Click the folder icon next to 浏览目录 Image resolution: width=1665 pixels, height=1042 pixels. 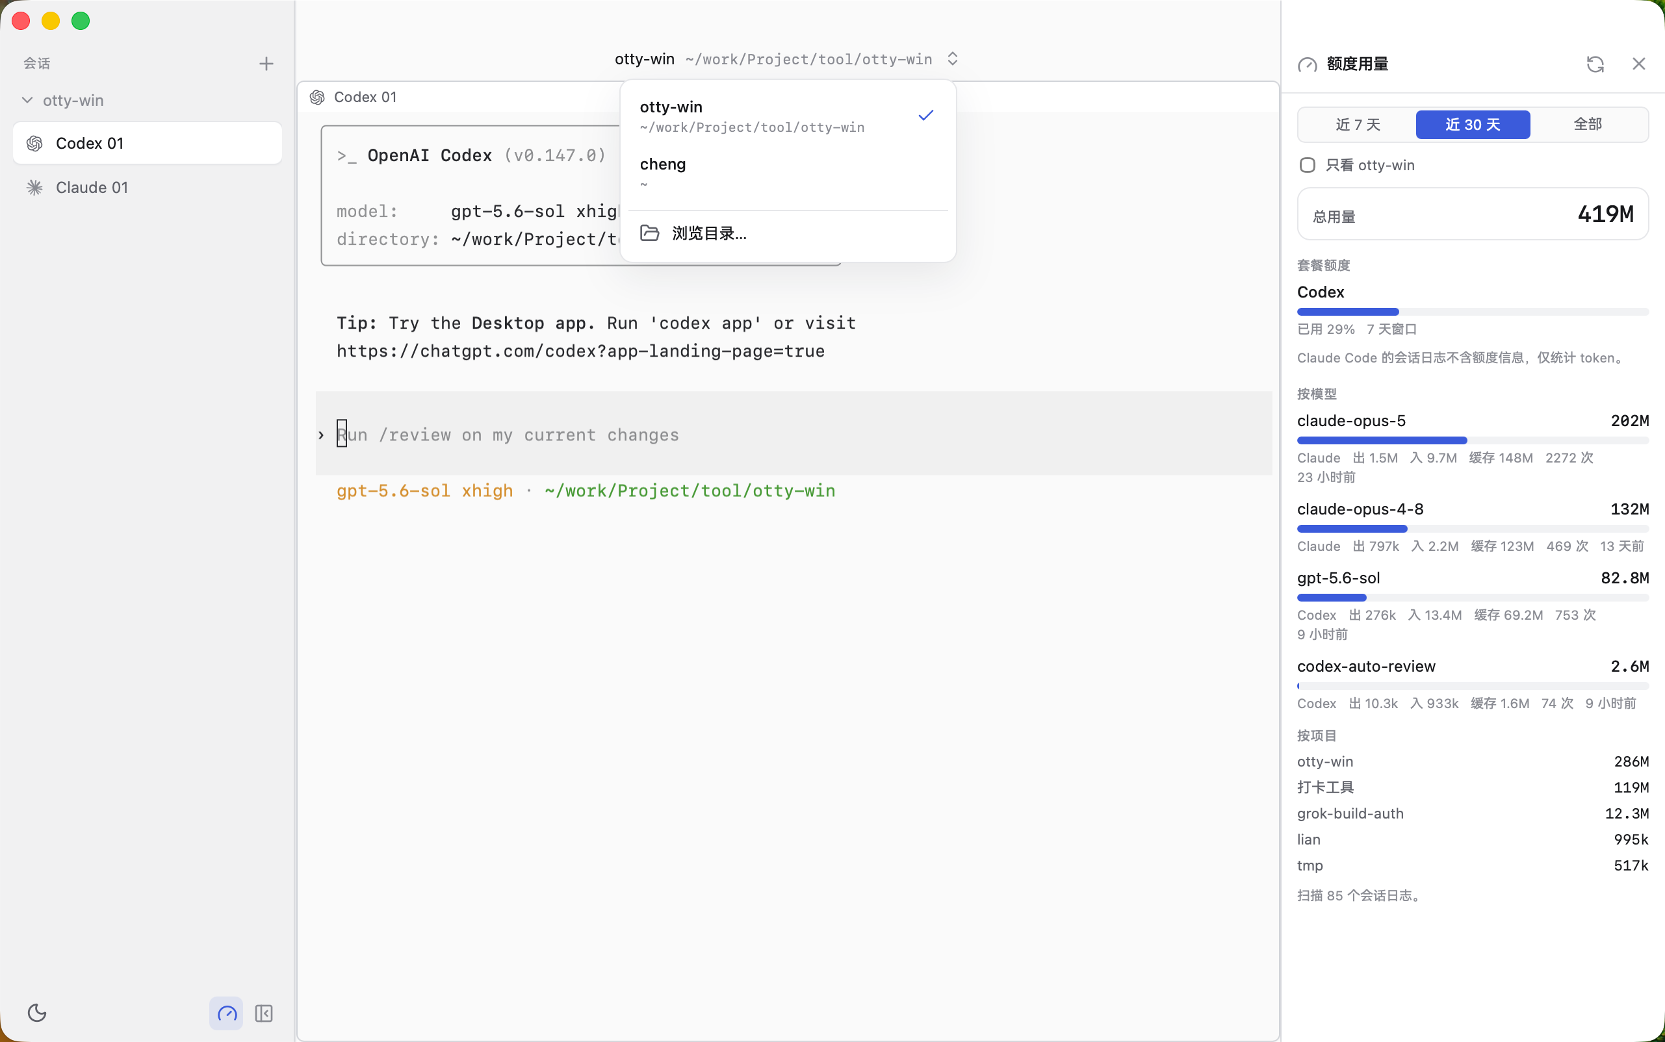[x=649, y=233]
